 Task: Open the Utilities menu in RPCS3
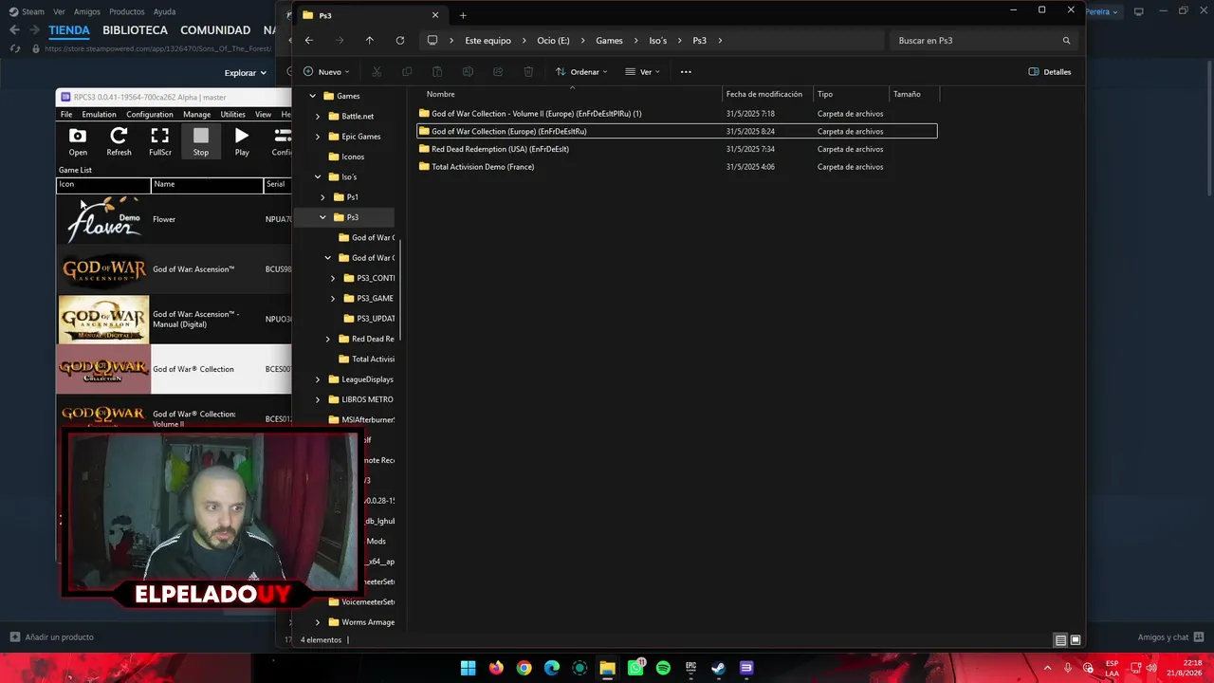tap(232, 115)
